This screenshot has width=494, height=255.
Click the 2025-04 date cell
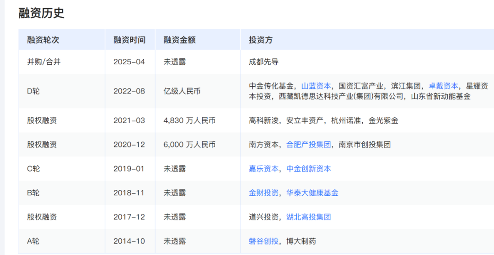pyautogui.click(x=129, y=62)
